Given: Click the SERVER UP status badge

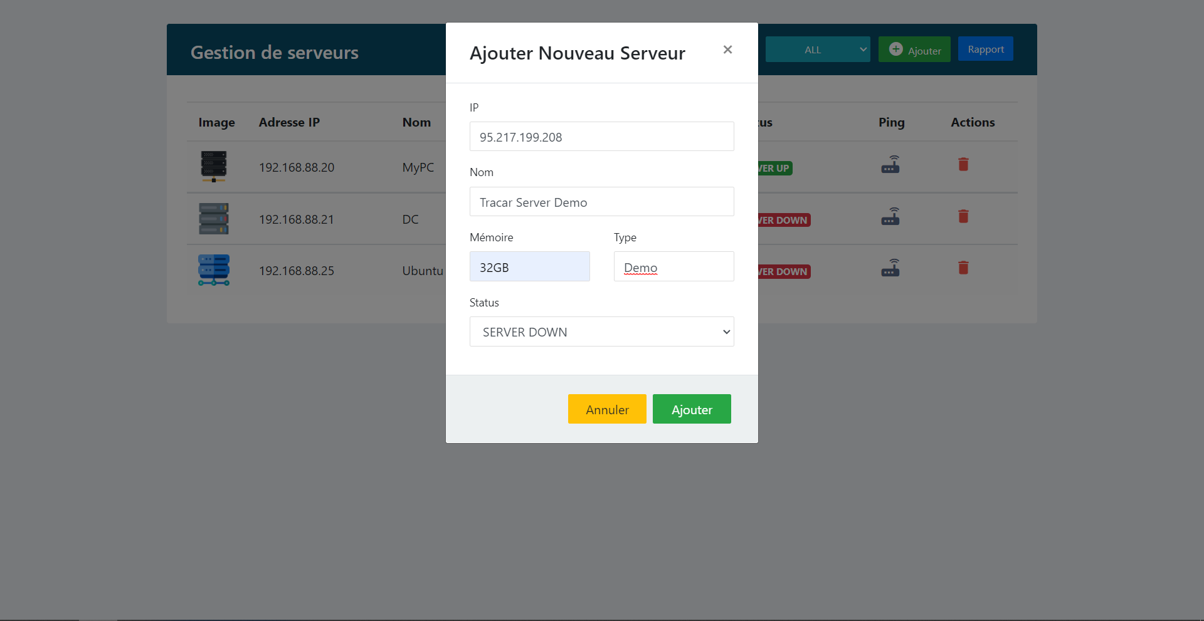Looking at the screenshot, I should (x=773, y=168).
